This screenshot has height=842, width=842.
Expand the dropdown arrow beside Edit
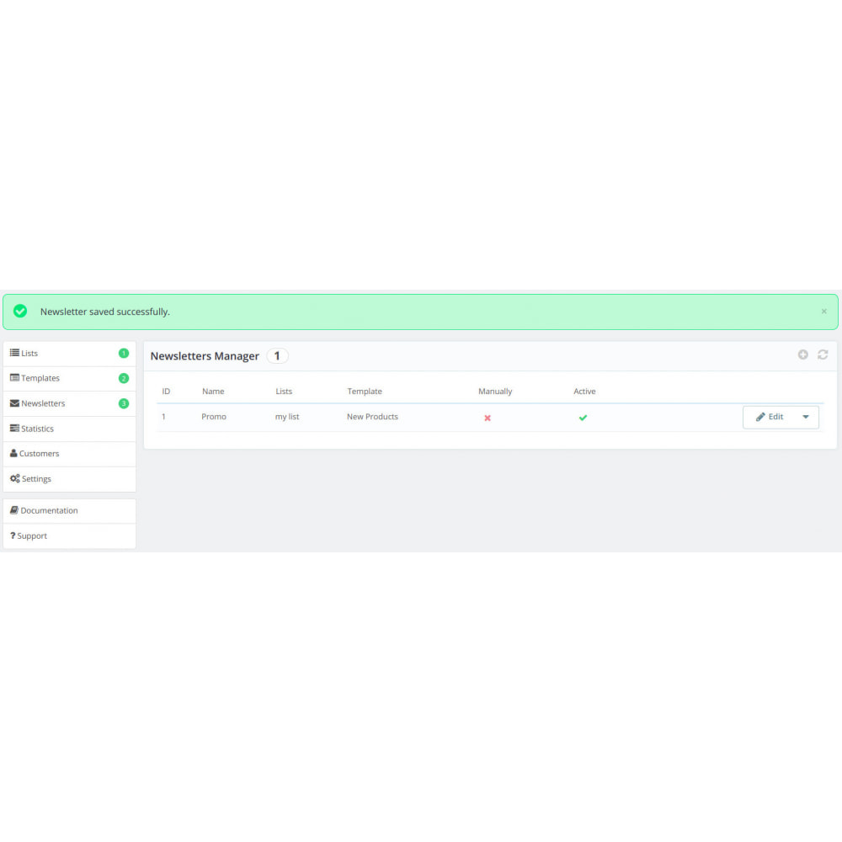(x=806, y=417)
